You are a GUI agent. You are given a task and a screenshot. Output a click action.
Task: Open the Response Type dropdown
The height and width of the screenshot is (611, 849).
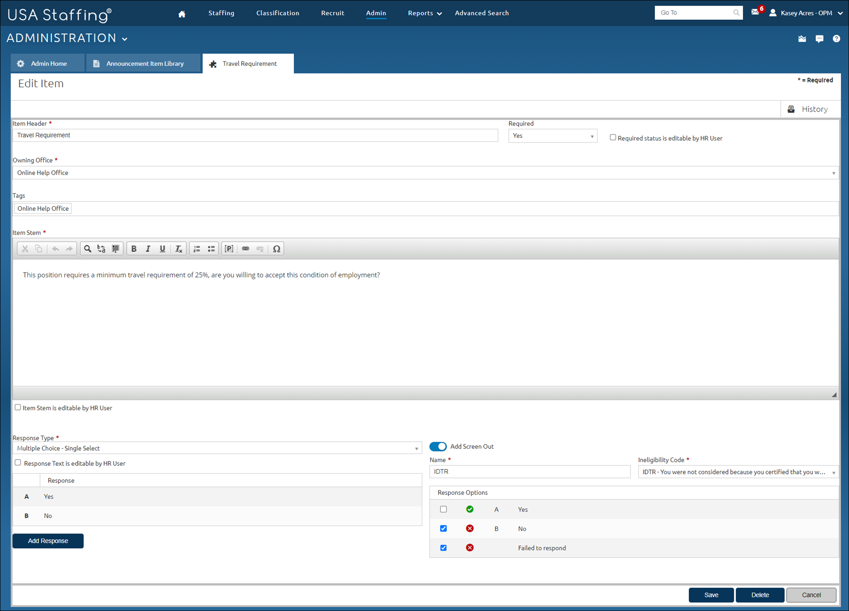(x=217, y=448)
